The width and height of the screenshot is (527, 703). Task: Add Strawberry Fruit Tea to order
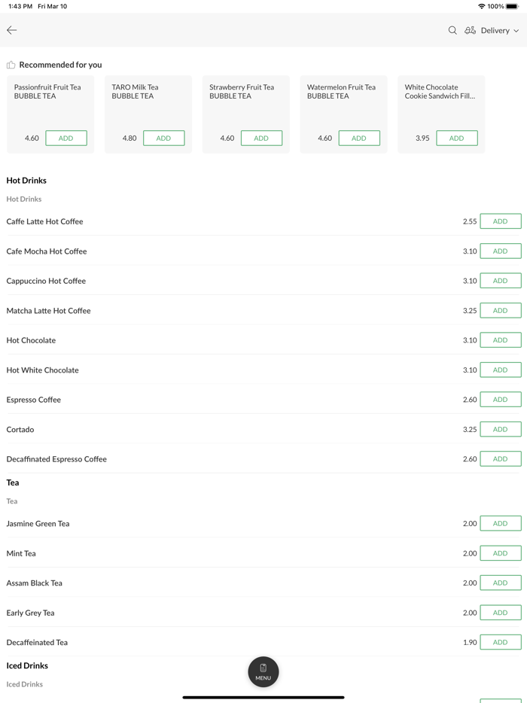(x=261, y=138)
